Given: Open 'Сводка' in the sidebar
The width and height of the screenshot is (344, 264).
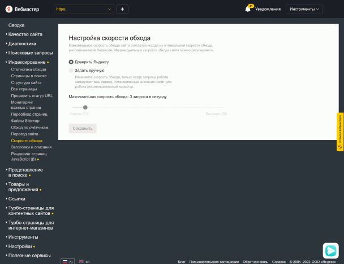Looking at the screenshot, I should 16,25.
